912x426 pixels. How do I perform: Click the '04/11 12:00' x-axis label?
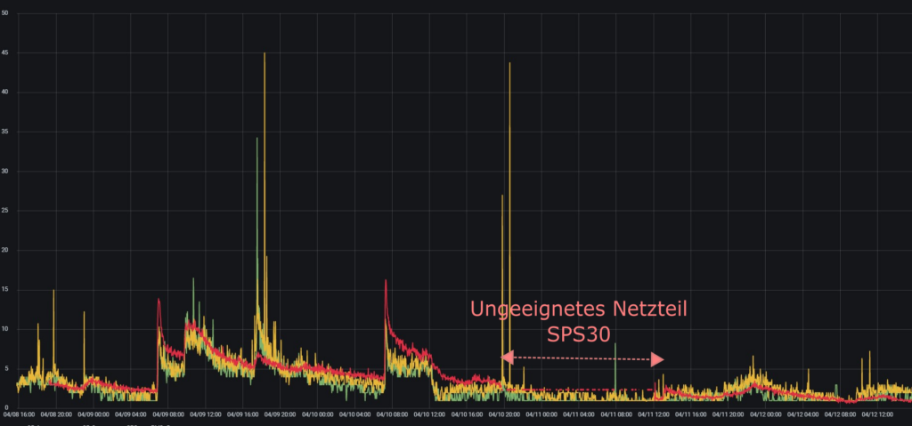pos(653,413)
